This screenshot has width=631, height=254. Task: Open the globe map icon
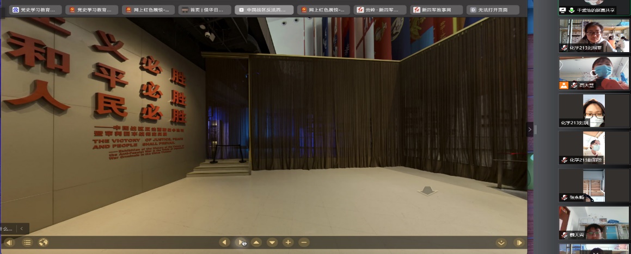click(x=44, y=243)
